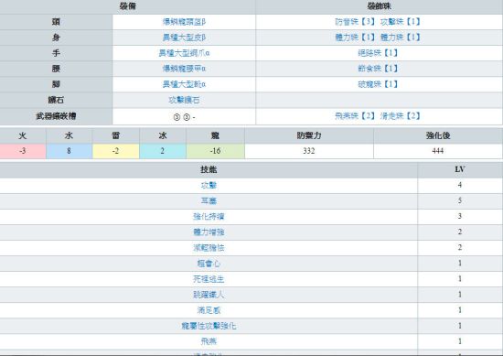This screenshot has height=356, width=503.
Task: Click the blue water resistance value 8
Action: click(69, 151)
